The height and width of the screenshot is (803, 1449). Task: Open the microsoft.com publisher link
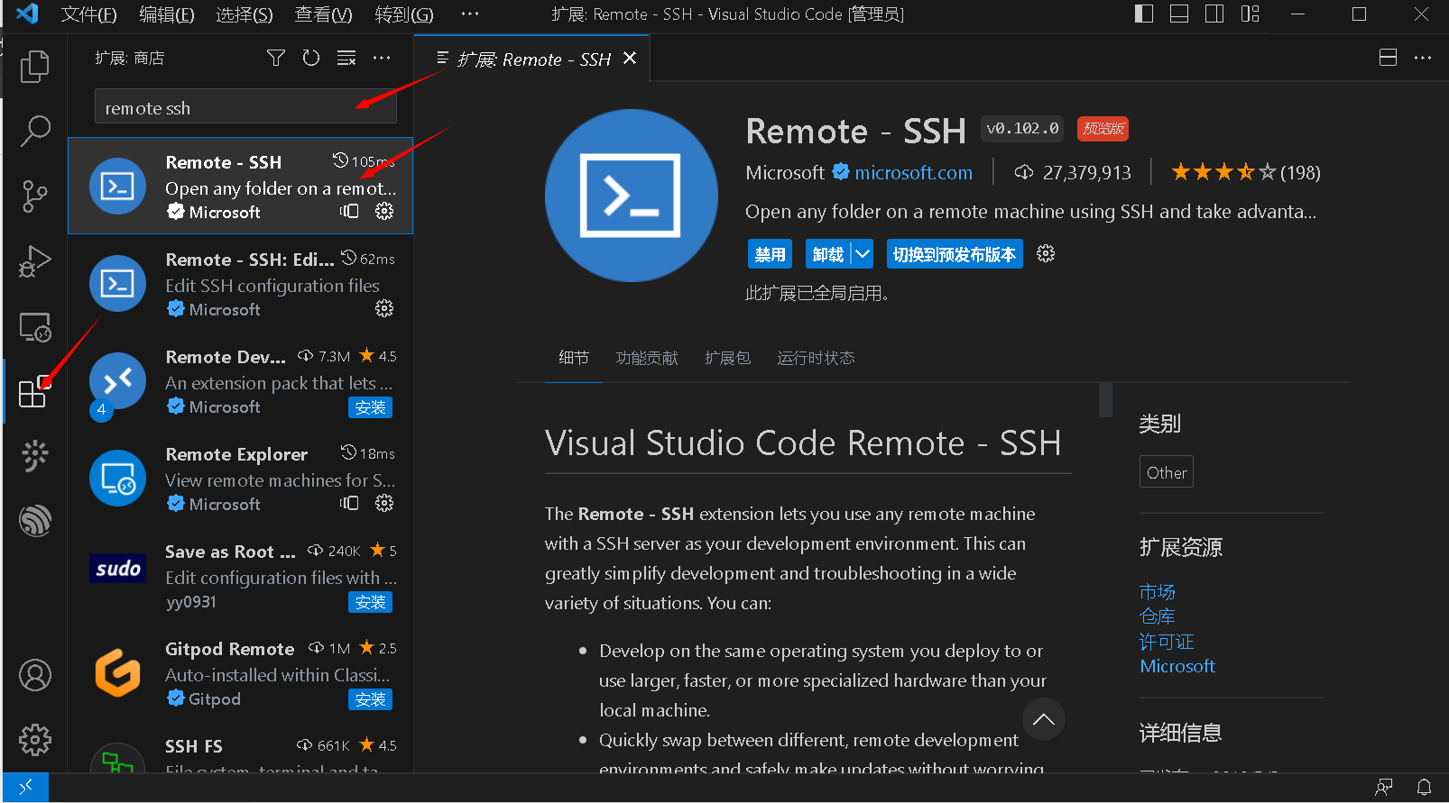913,172
